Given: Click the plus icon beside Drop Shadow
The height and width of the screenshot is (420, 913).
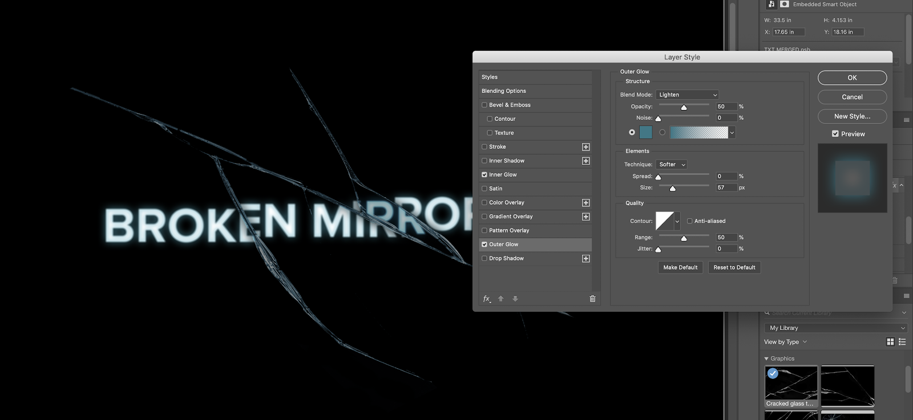Looking at the screenshot, I should [x=585, y=259].
